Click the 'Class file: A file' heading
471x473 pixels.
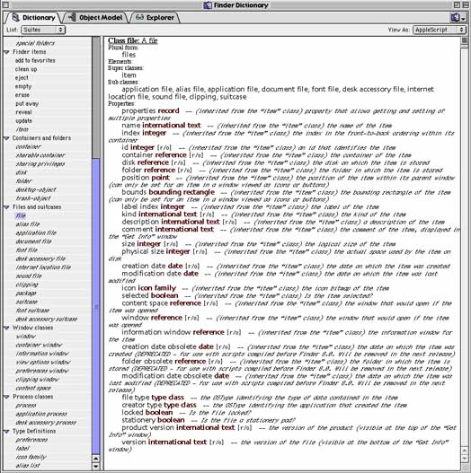tap(133, 40)
